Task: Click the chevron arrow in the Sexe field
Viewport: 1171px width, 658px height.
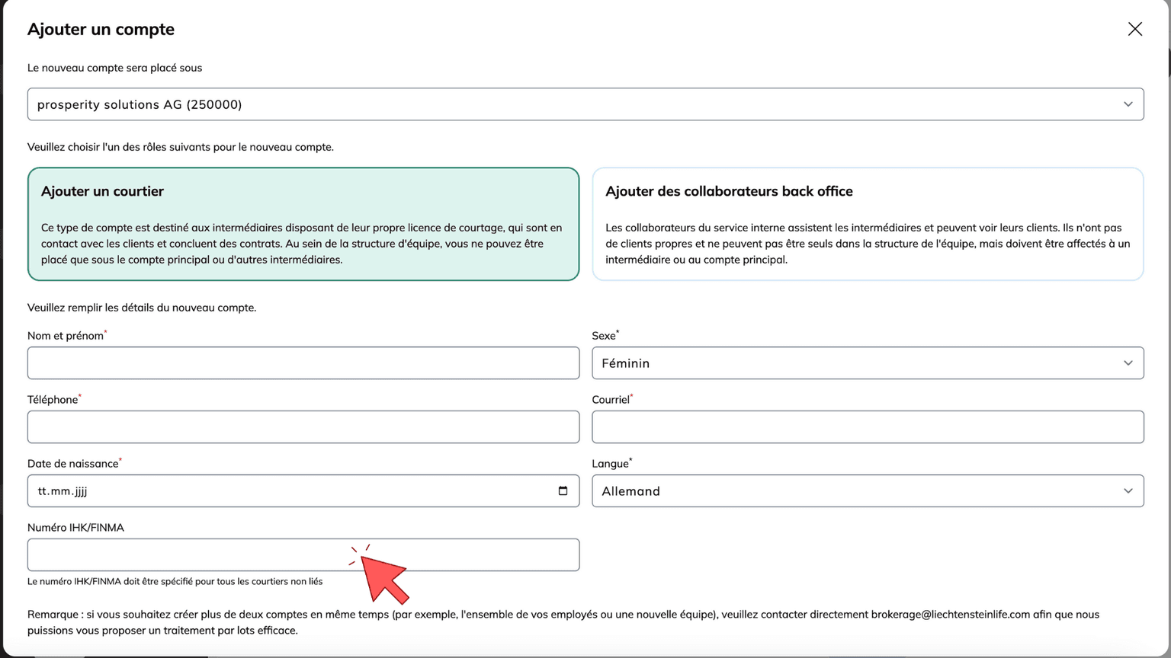Action: [1128, 363]
